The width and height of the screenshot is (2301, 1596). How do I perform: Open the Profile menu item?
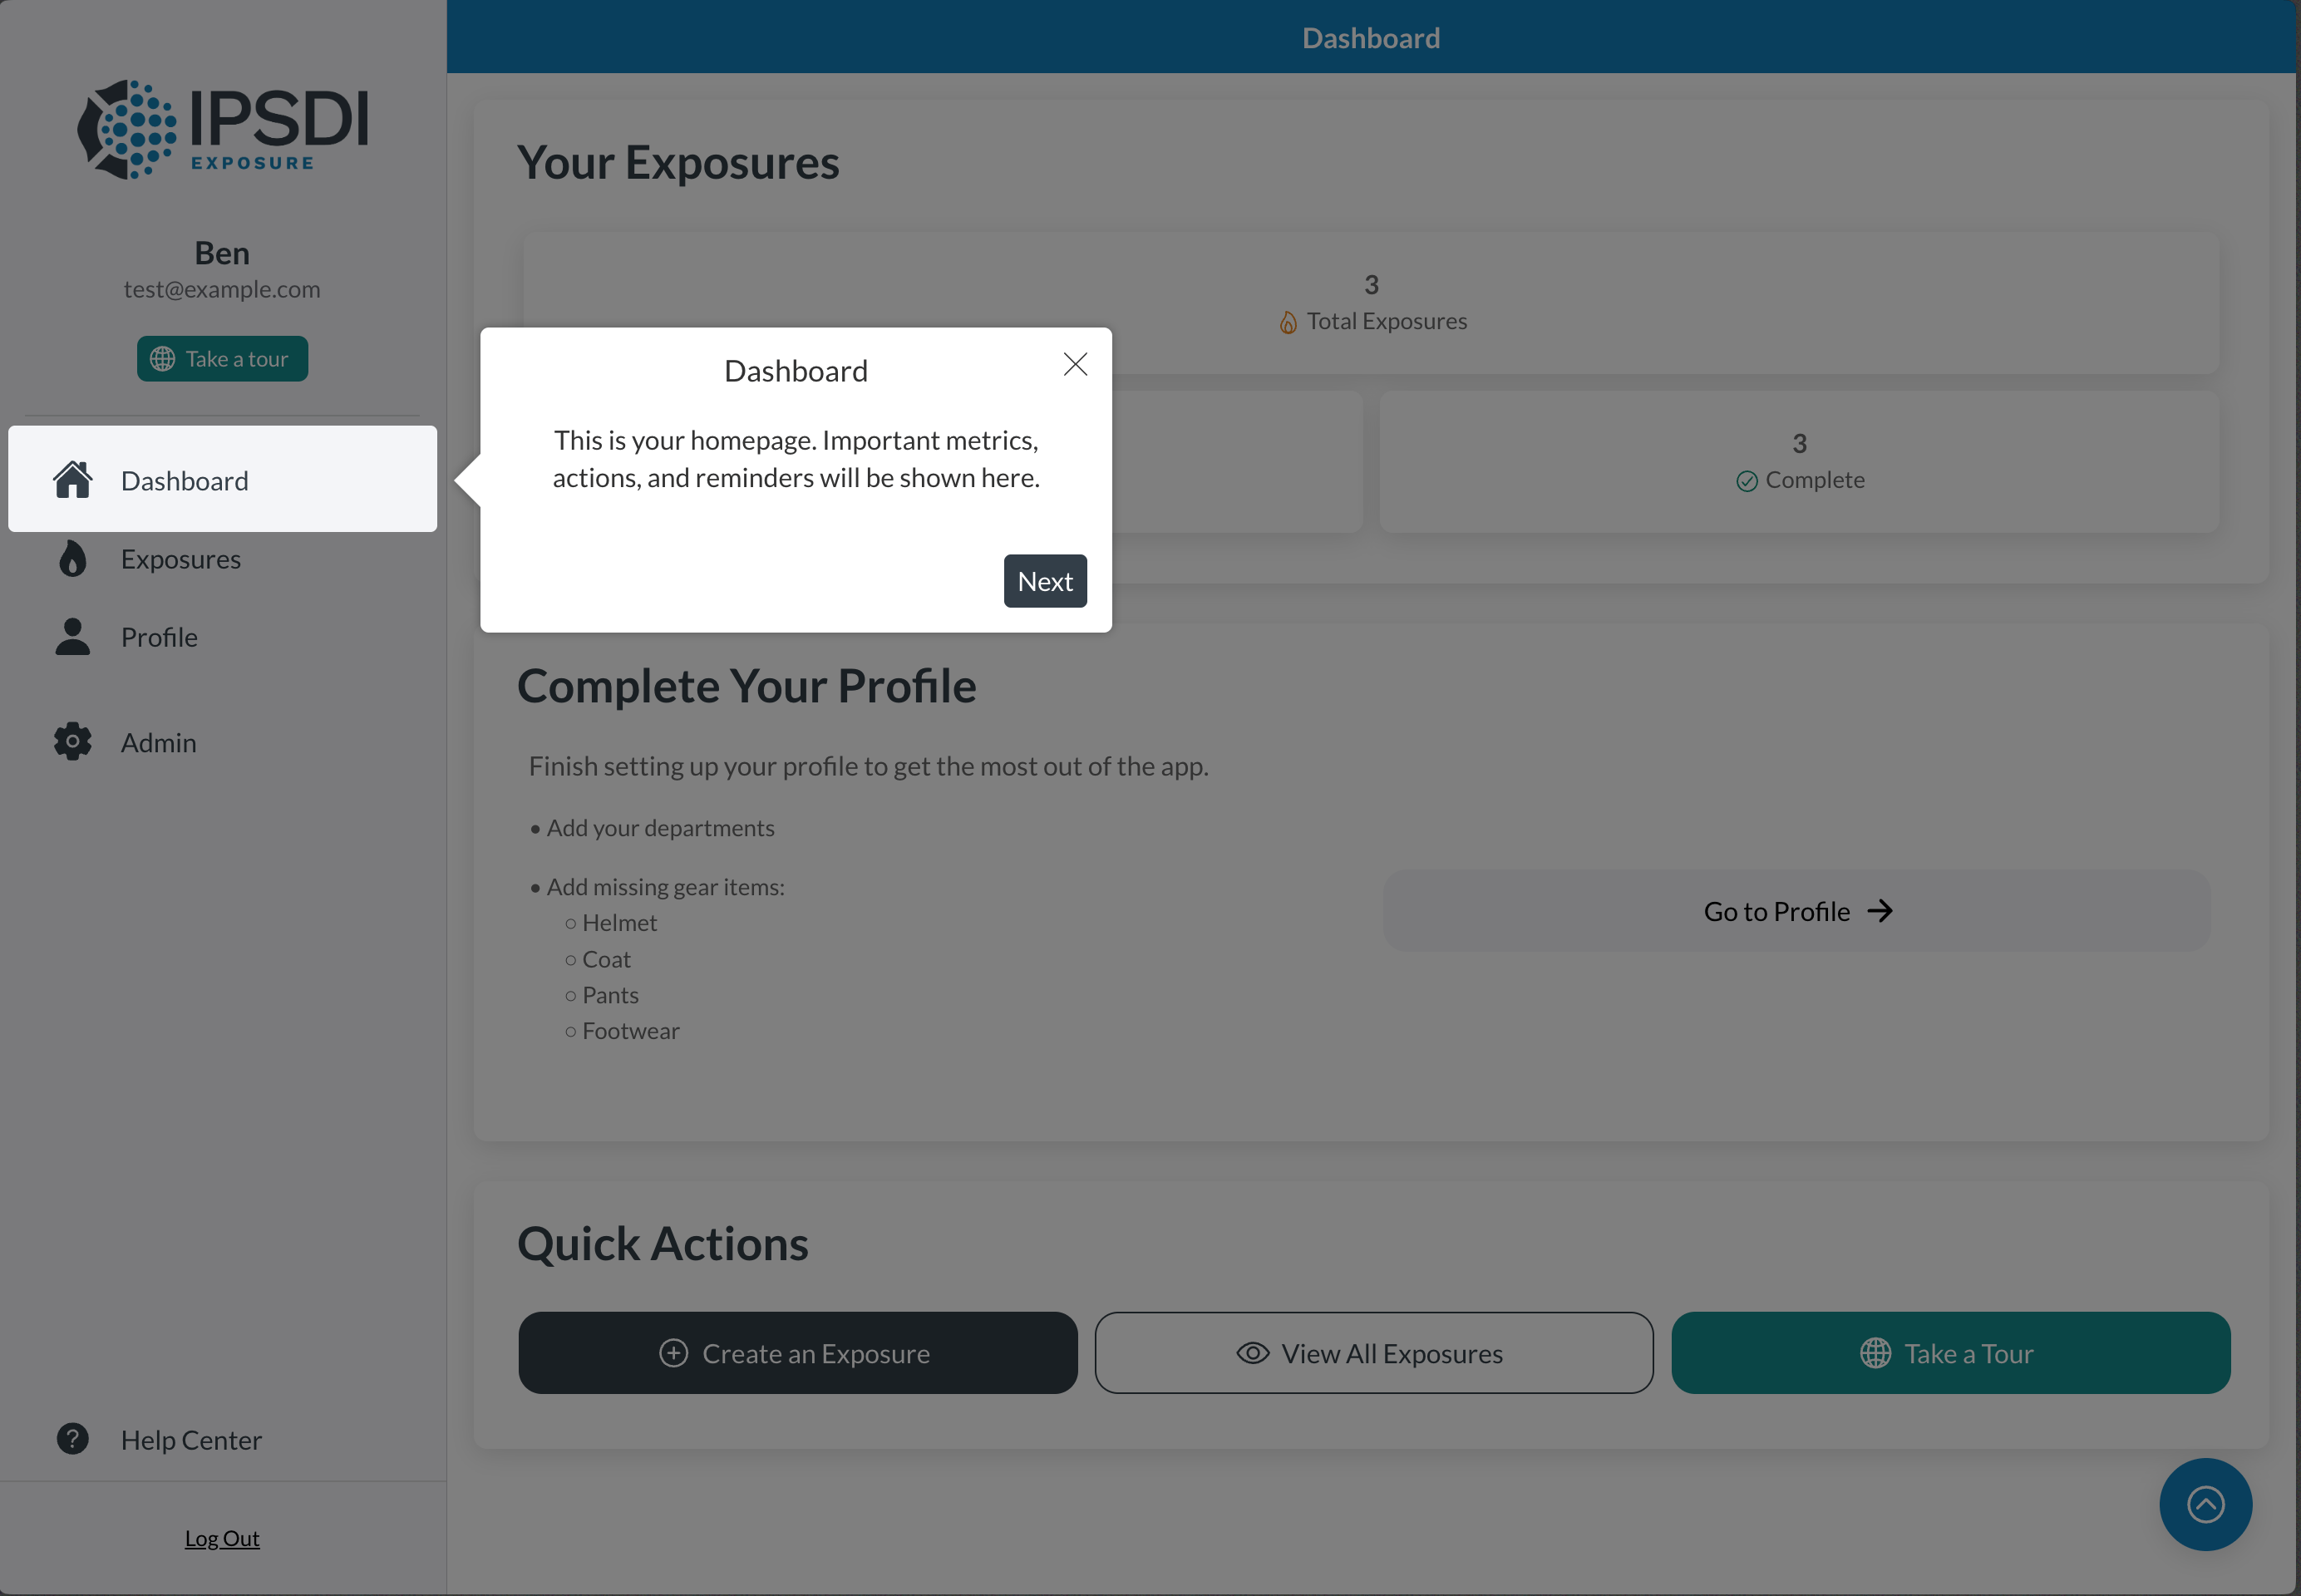pos(160,637)
